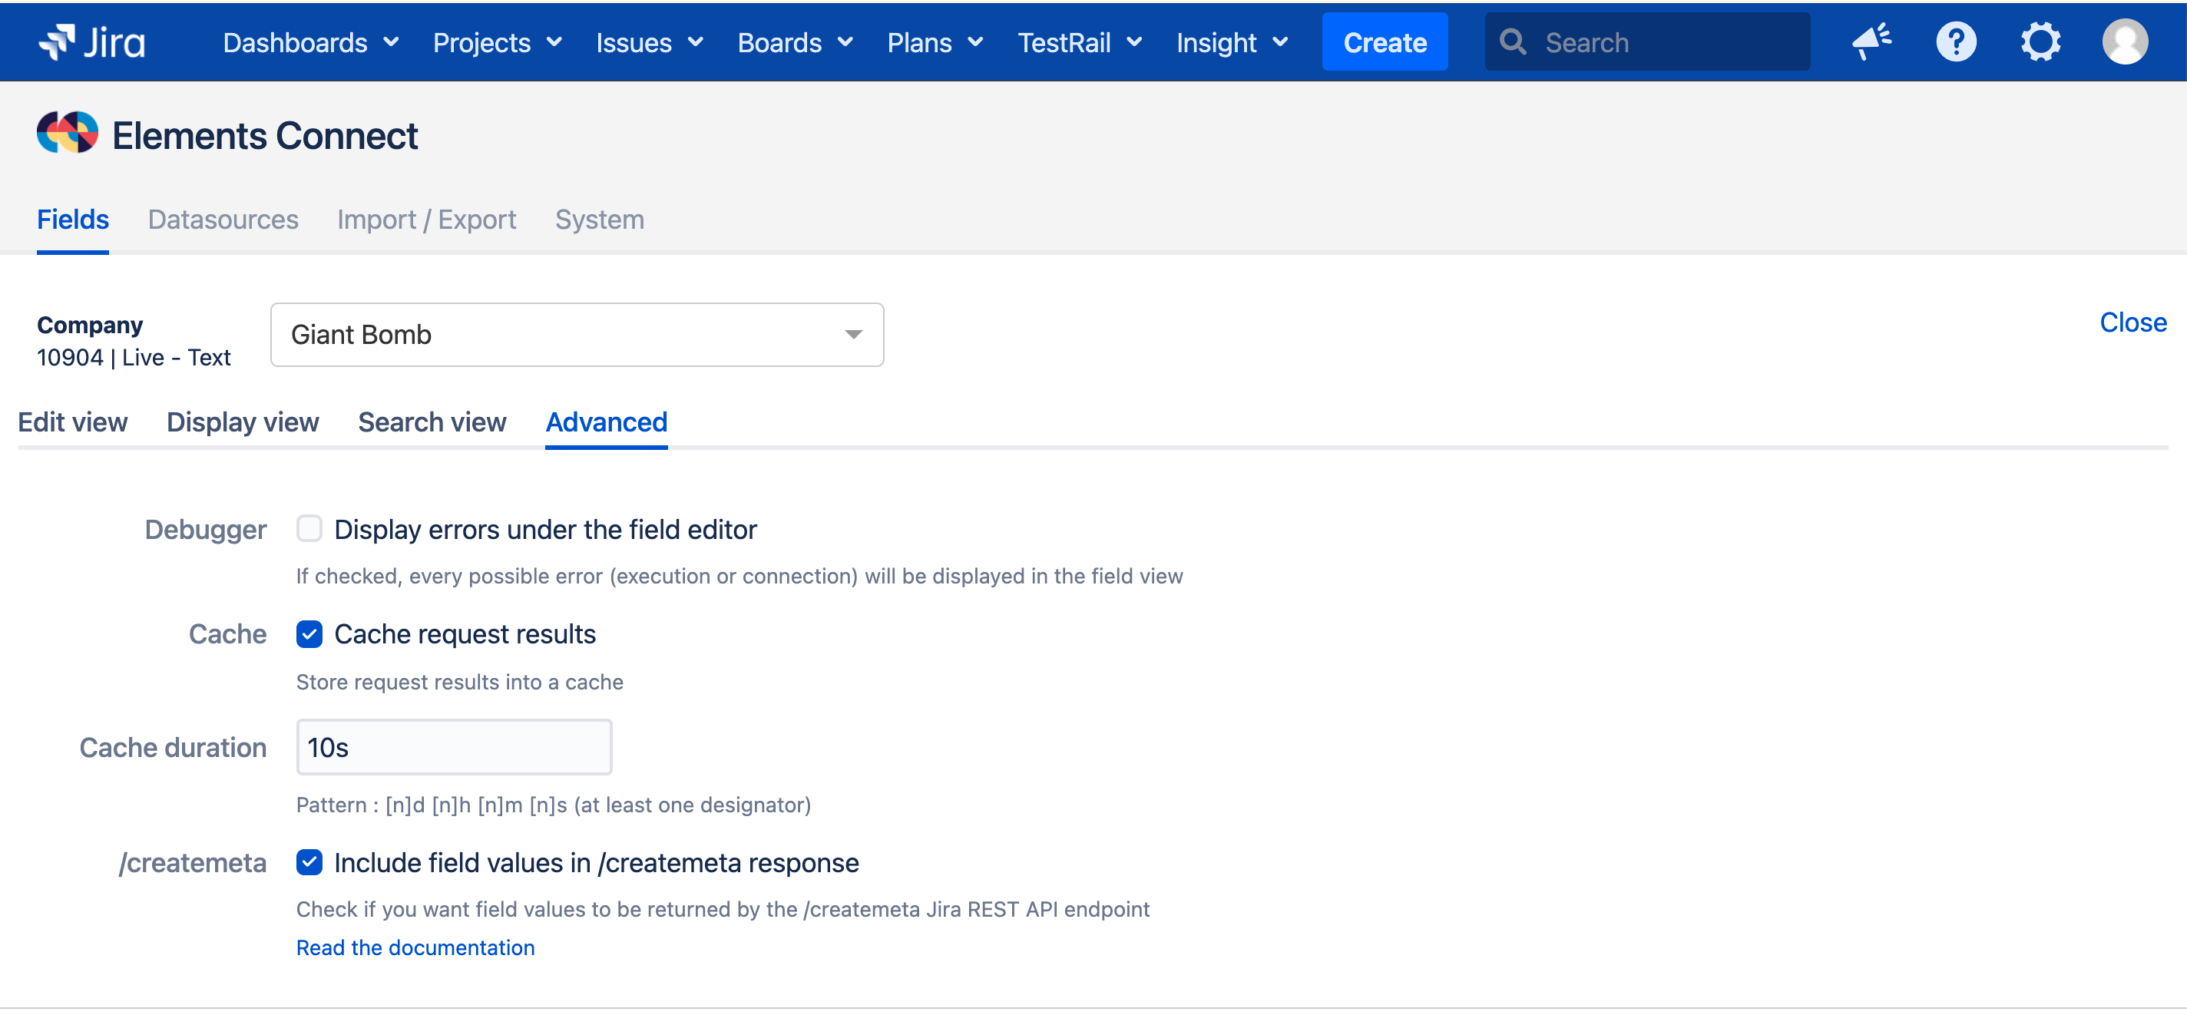The height and width of the screenshot is (1015, 2187).
Task: Switch to the Datasources tab
Action: pyautogui.click(x=223, y=219)
